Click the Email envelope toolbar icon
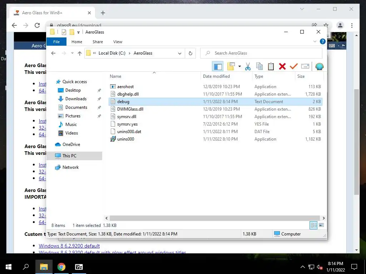Screen dimensions: 366x274 click(x=305, y=67)
